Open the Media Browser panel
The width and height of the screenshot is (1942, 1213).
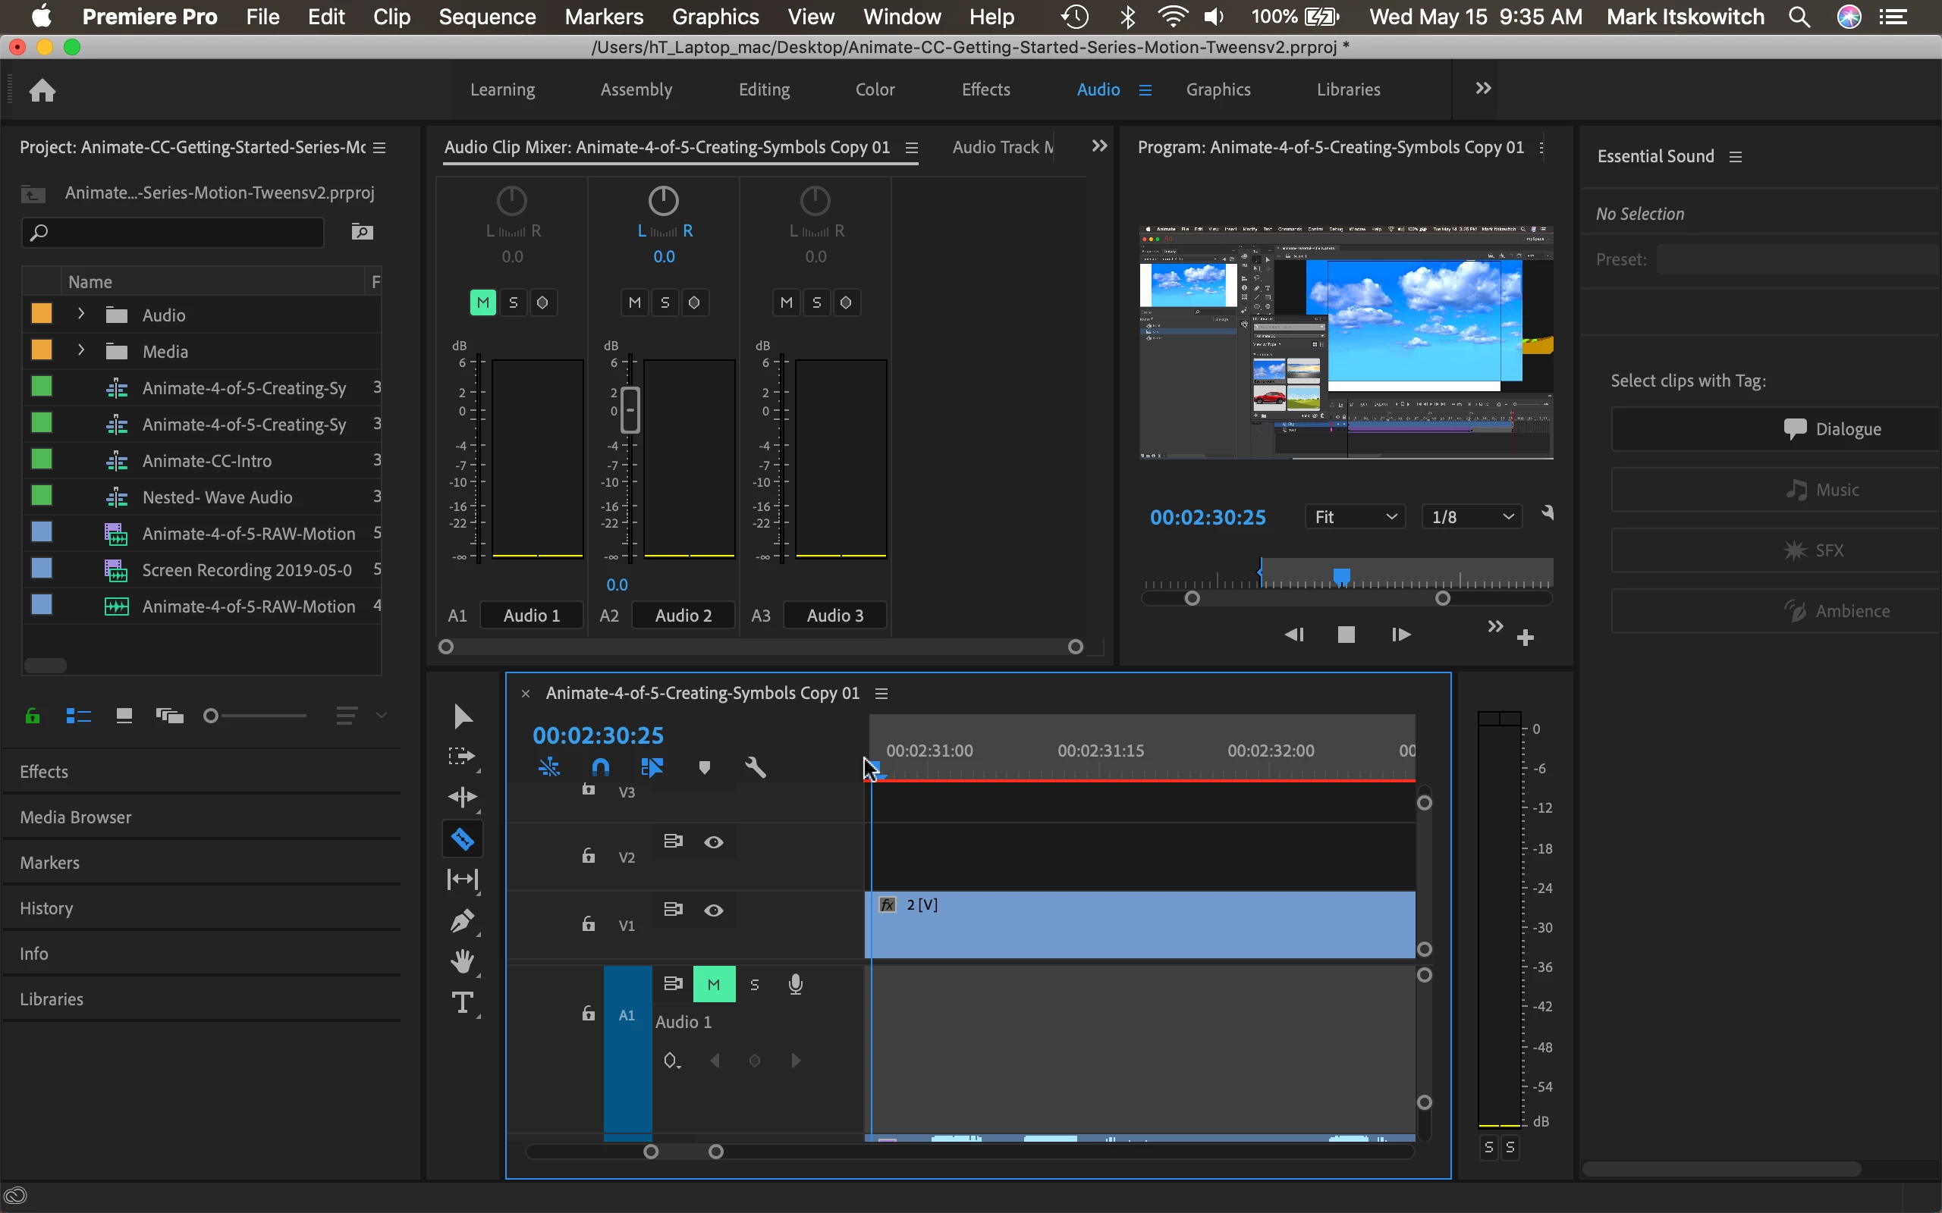click(75, 817)
